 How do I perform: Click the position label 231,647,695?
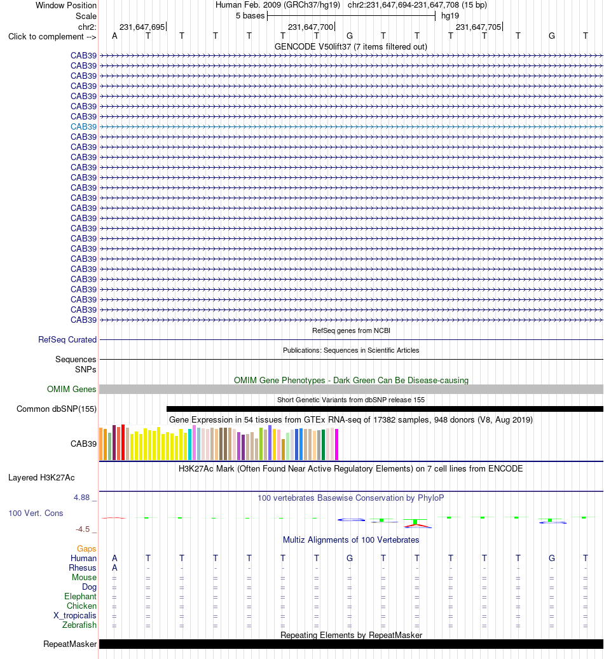click(x=142, y=27)
